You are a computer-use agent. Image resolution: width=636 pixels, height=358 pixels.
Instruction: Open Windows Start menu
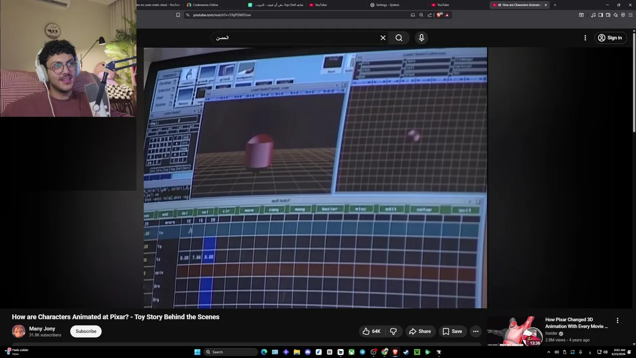coord(197,352)
